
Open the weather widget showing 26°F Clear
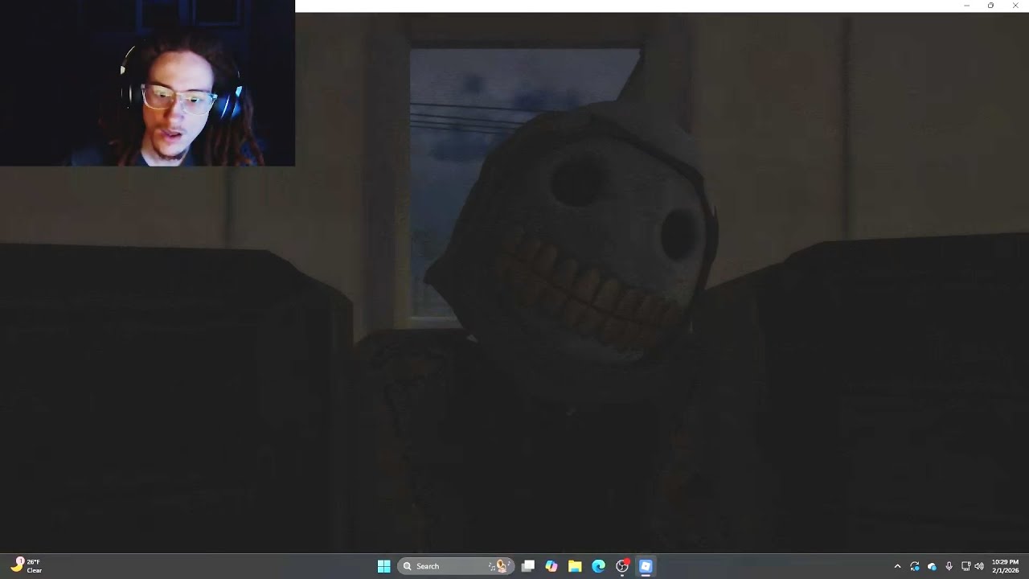point(27,566)
